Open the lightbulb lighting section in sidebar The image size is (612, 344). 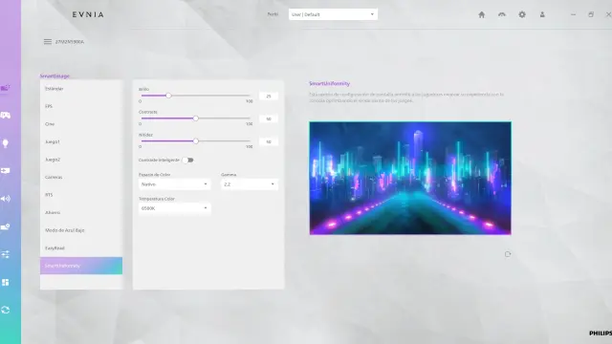[x=5, y=143]
